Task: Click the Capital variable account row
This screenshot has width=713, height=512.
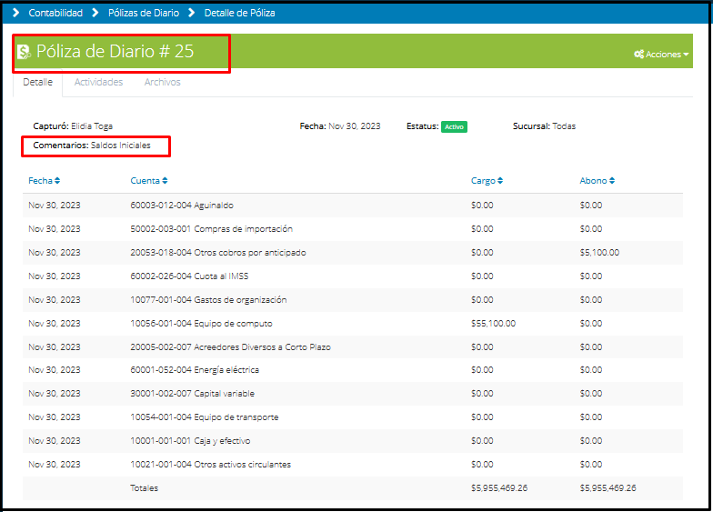Action: pyautogui.click(x=192, y=394)
